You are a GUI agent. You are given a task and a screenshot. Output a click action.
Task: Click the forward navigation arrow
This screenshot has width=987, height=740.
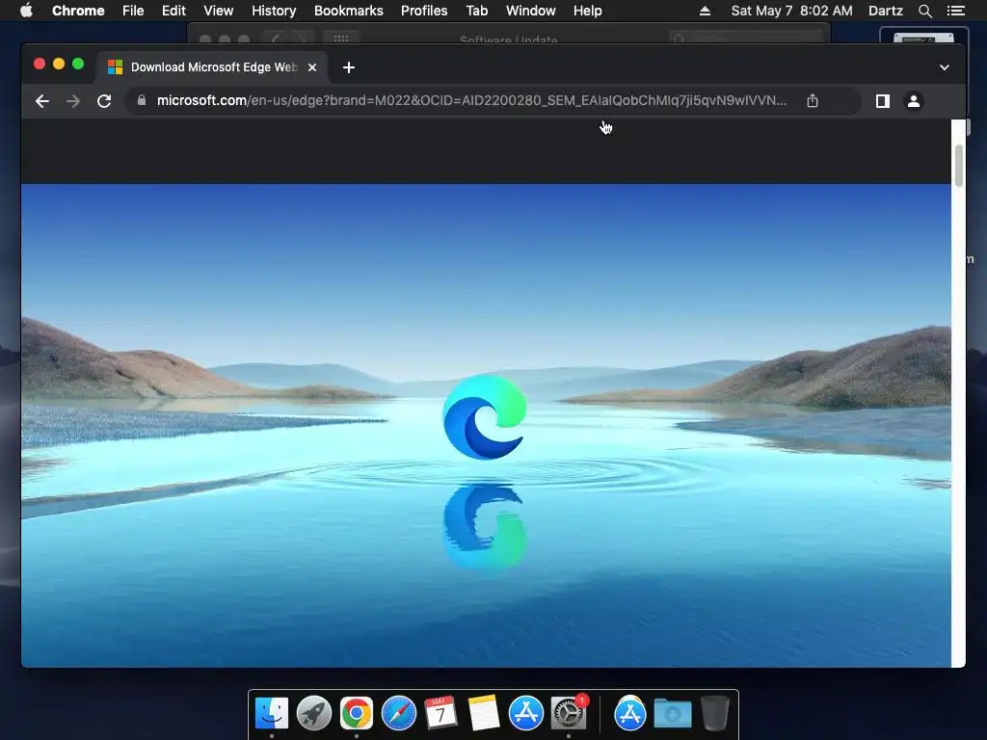click(x=73, y=100)
